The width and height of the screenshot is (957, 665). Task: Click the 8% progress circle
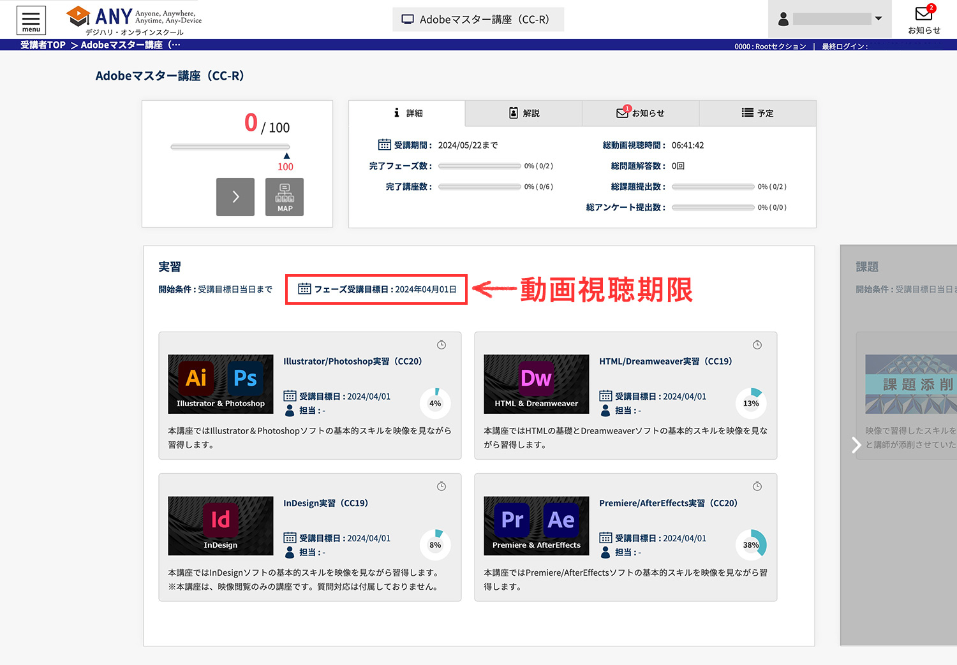point(435,544)
